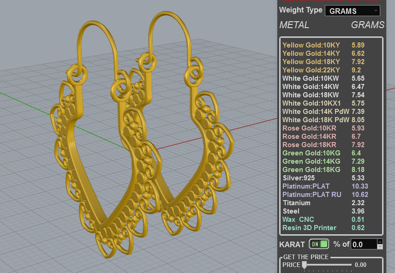Select the White Gold:14KW row
The height and width of the screenshot is (273, 395).
331,87
